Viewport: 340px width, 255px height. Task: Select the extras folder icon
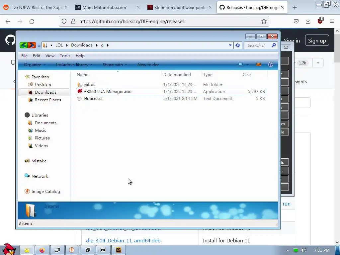[80, 85]
